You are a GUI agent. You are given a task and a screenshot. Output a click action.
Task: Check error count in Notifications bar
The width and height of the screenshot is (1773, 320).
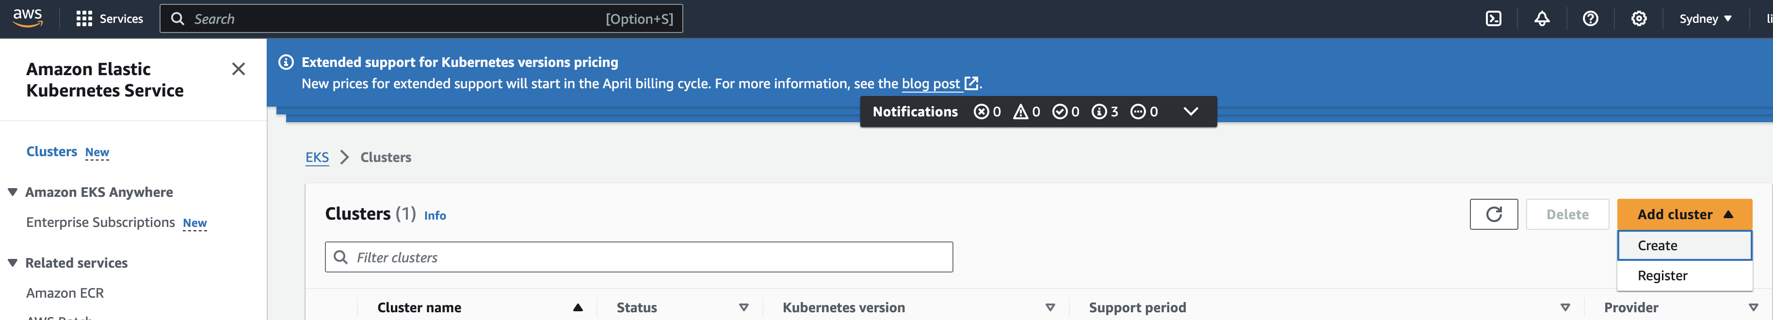tap(985, 112)
